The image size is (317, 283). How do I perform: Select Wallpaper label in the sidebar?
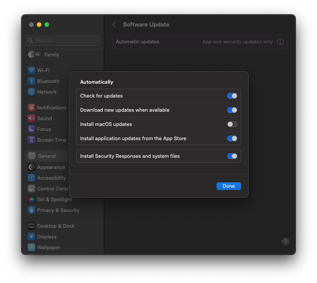click(49, 247)
